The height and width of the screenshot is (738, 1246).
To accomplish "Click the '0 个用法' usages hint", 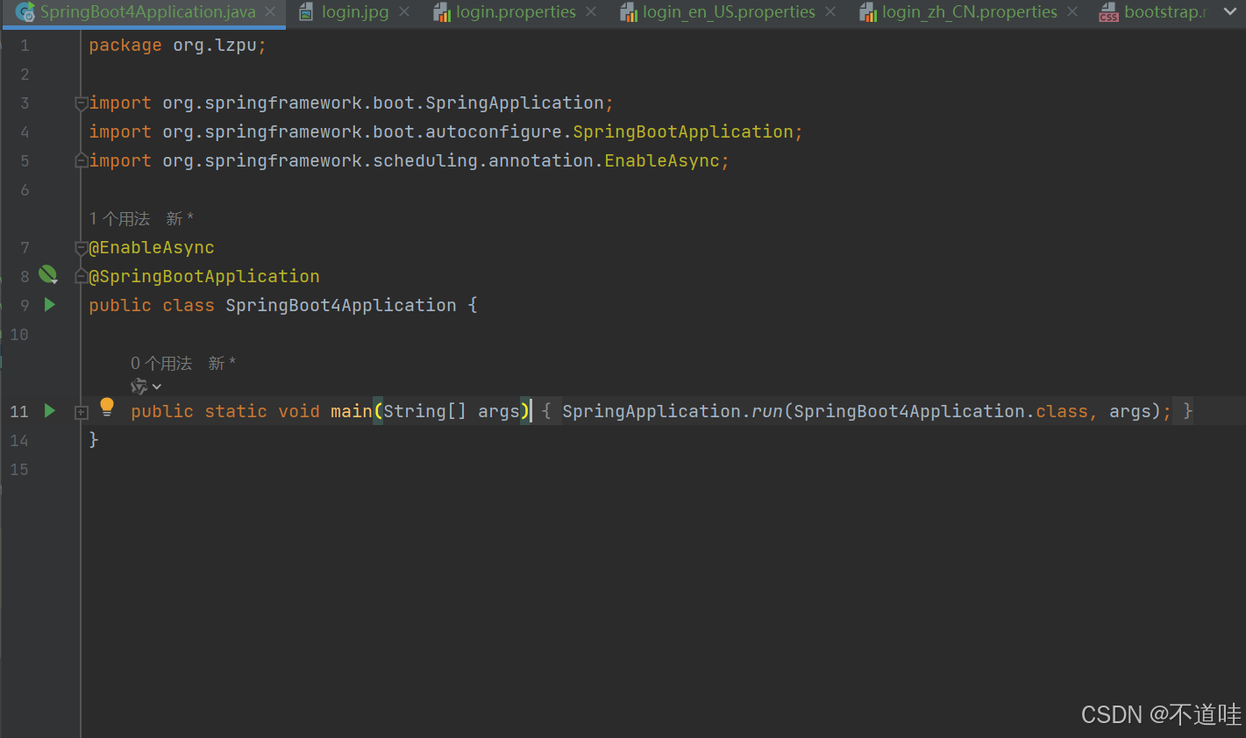I will tap(161, 363).
